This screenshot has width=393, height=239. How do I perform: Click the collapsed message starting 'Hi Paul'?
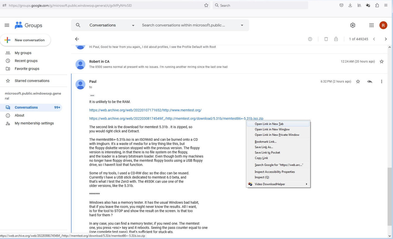[152, 47]
